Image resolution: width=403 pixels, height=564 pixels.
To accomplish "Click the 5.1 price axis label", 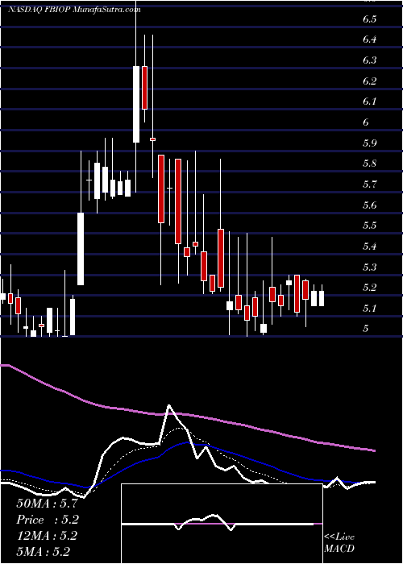I will pos(369,309).
